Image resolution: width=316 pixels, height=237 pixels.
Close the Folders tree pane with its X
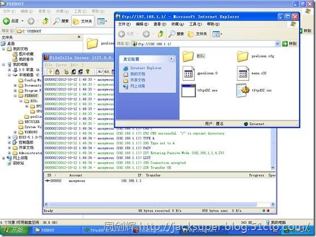(x=79, y=37)
